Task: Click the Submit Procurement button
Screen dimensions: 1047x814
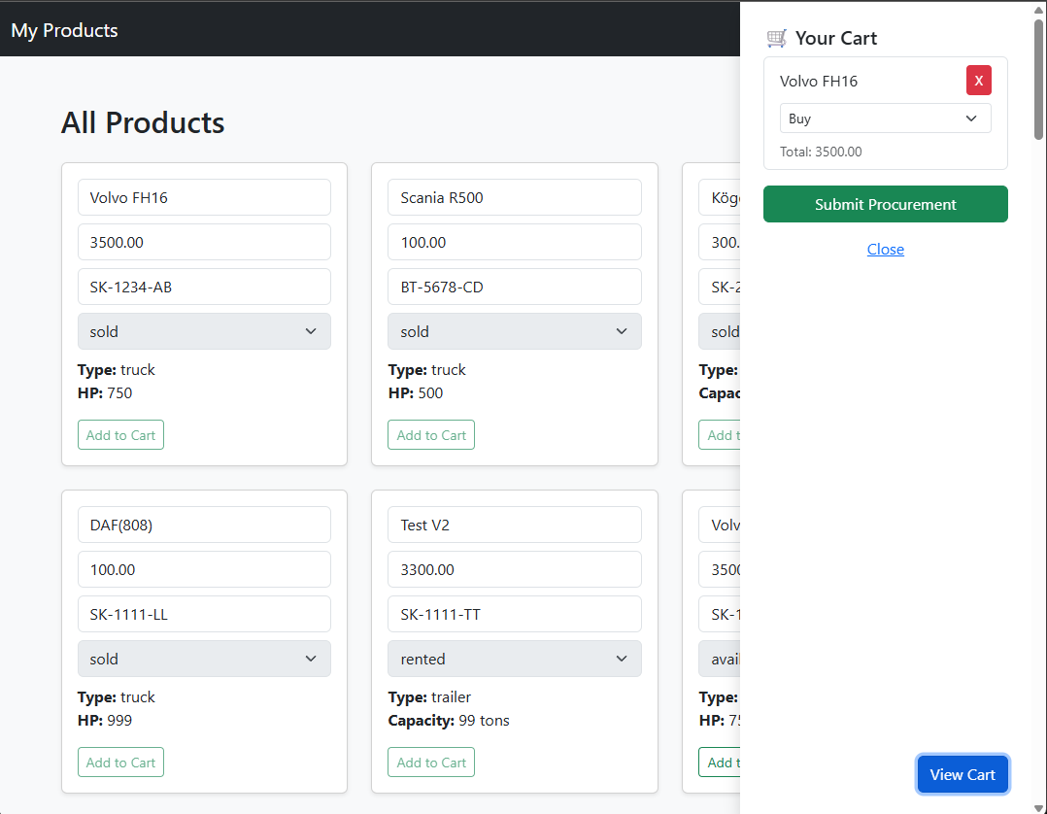Action: 885,204
